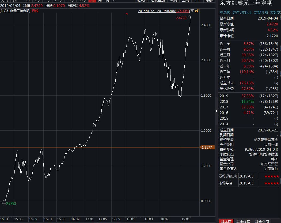281x223 pixels.
Task: Click the 最新规模 value 9.36亿
Action: click(261, 149)
